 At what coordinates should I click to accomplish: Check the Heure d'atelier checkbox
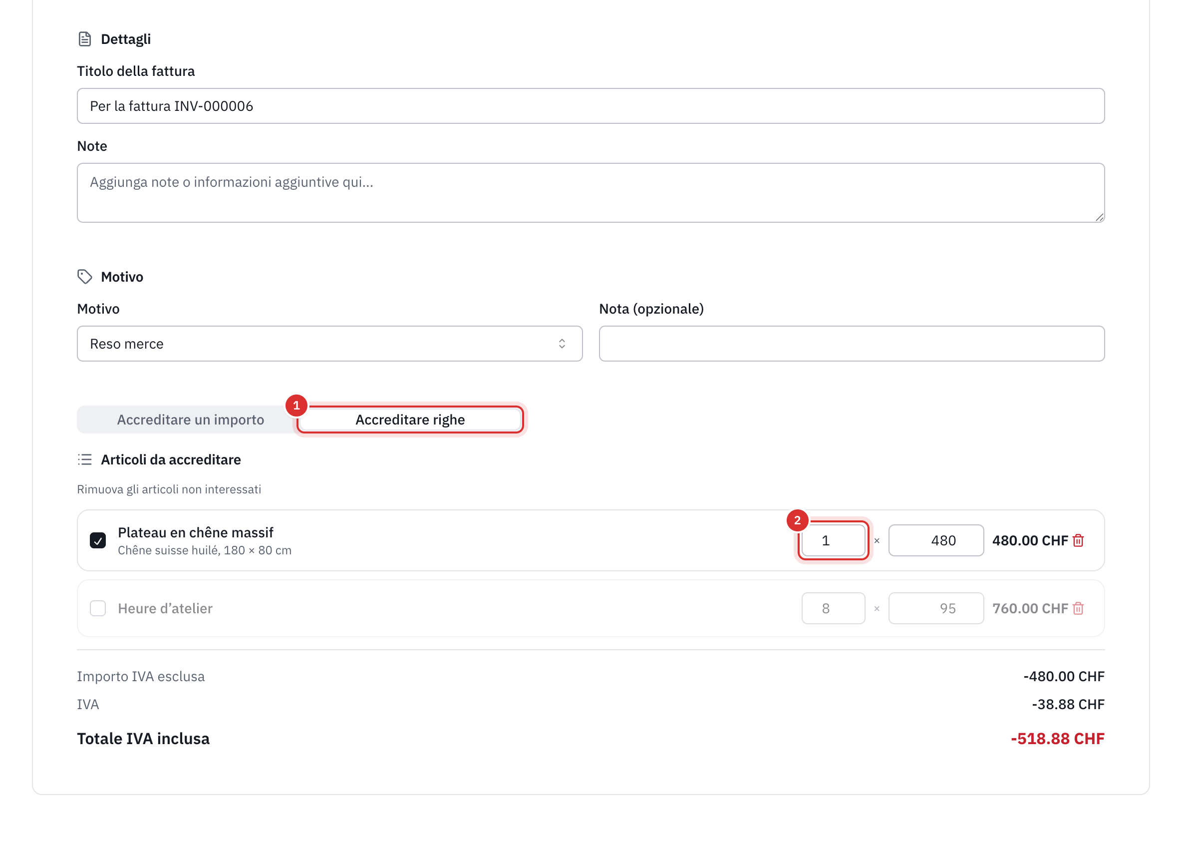[97, 608]
